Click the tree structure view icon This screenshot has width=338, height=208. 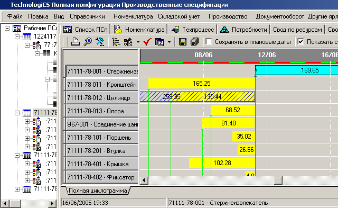[116, 42]
